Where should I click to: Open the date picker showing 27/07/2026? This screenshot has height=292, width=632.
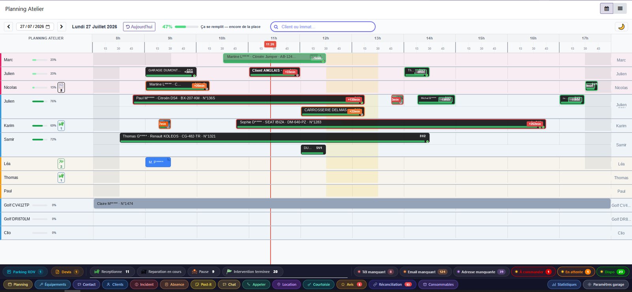point(35,26)
